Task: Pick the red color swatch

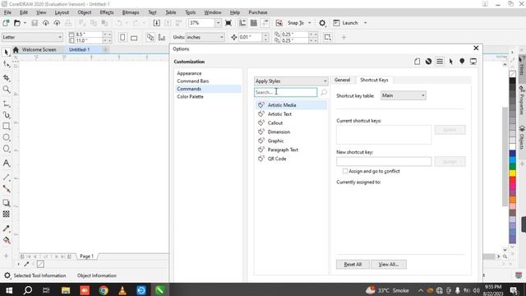Action: pos(512,179)
